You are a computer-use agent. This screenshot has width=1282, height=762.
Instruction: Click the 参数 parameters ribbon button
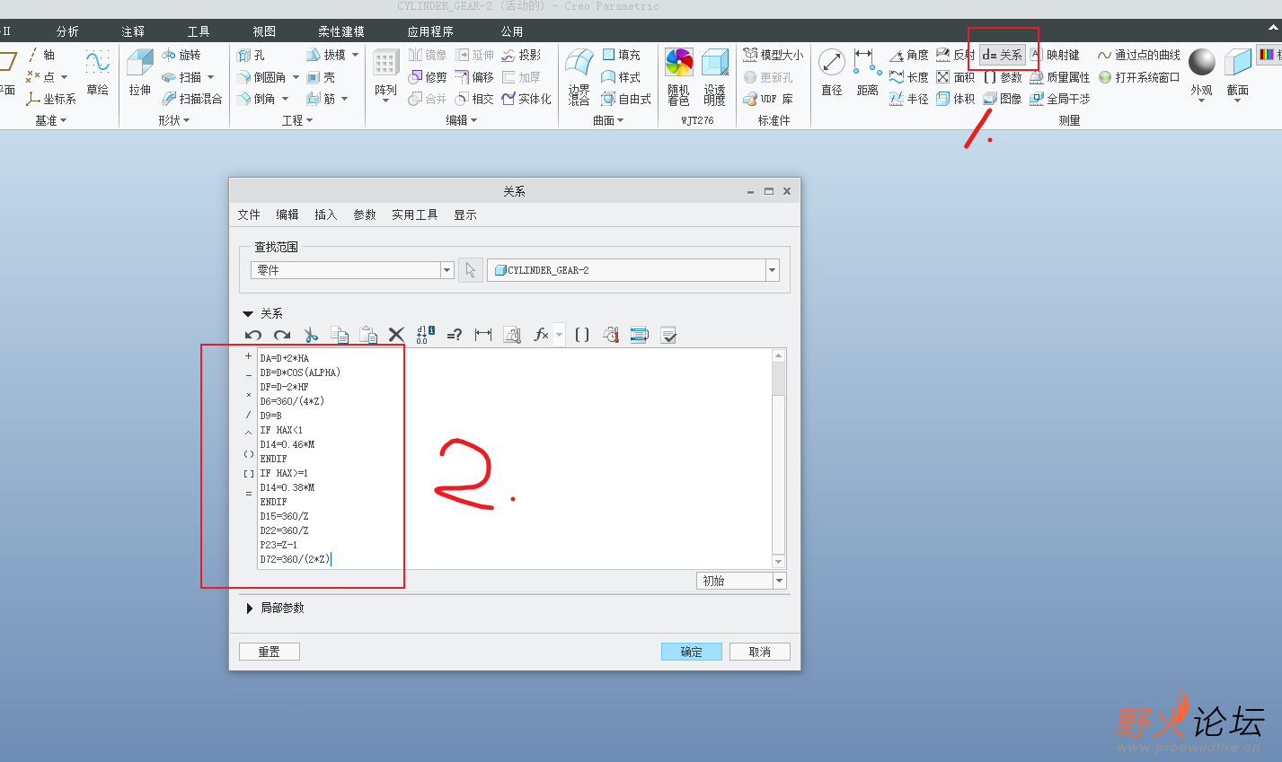point(1003,77)
